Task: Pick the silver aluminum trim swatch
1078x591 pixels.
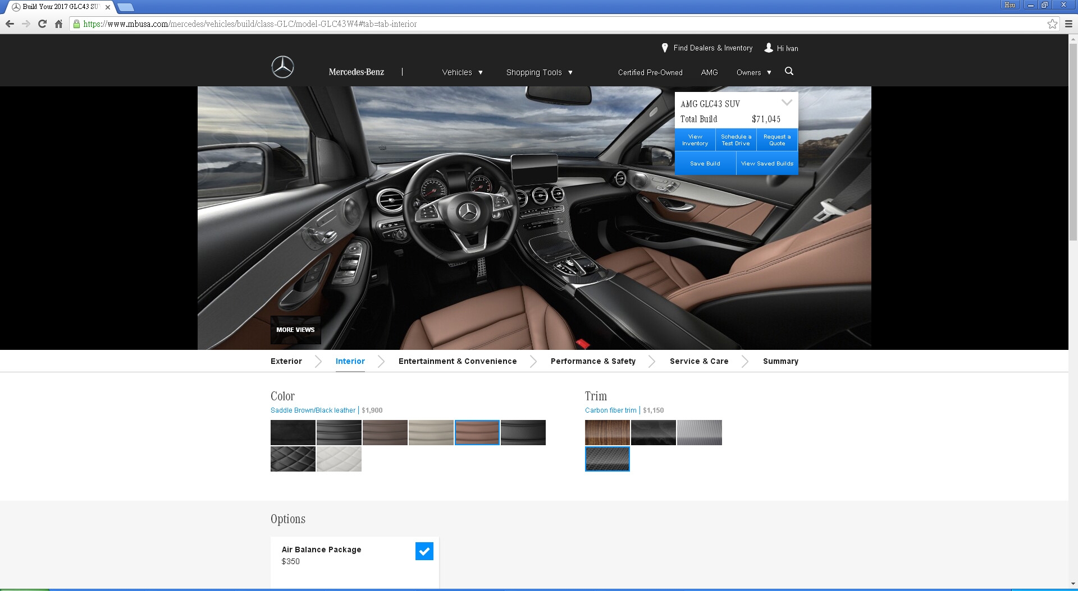Action: [x=700, y=432]
